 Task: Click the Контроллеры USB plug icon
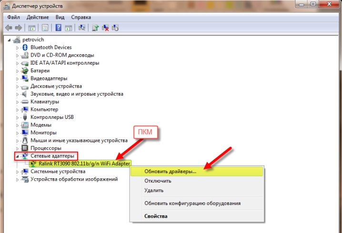click(25, 117)
